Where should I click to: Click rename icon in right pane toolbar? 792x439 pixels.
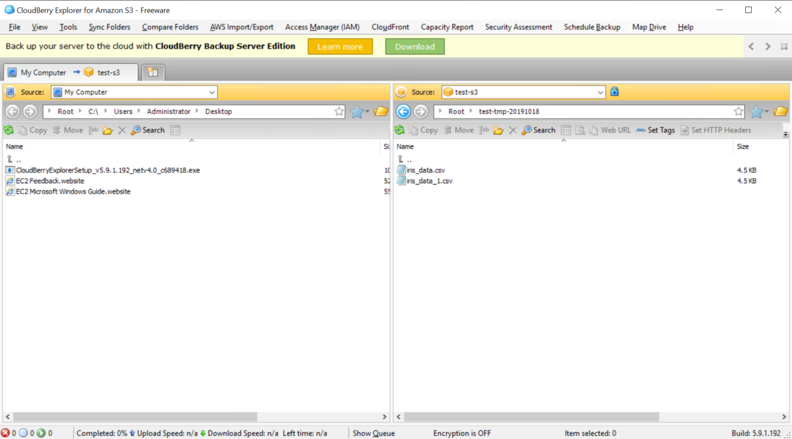484,131
